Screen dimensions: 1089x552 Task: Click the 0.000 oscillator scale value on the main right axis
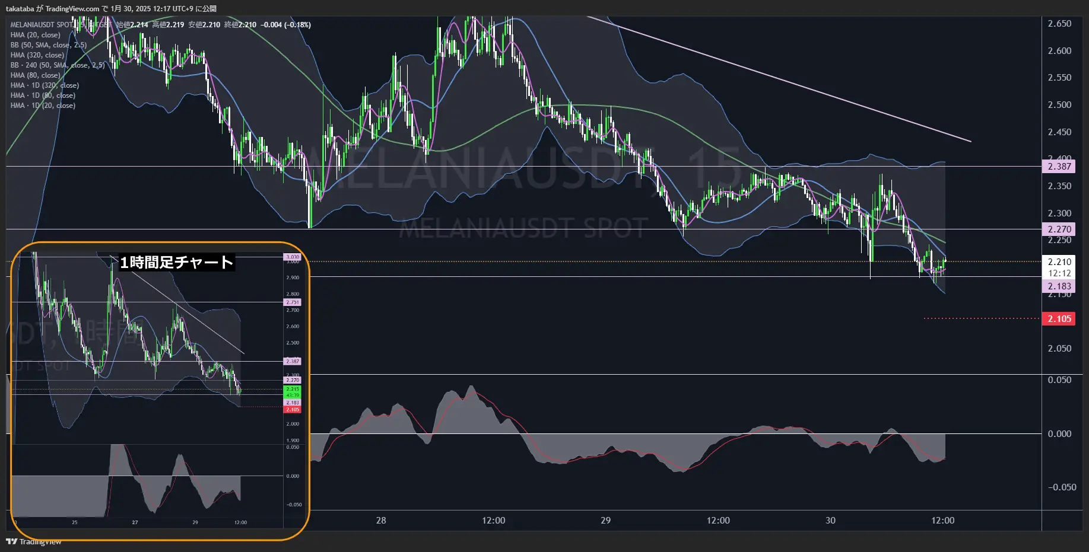point(1059,434)
